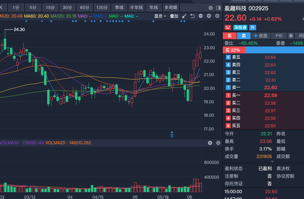304x199 pixels.
Task: Click the SZ market tag
Action: click(x=228, y=27)
